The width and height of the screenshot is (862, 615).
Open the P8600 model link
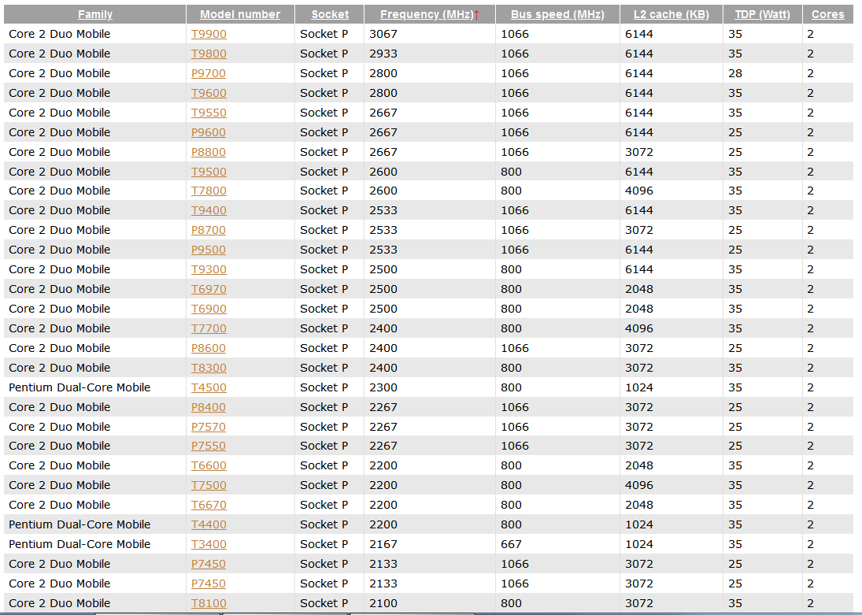coord(209,349)
